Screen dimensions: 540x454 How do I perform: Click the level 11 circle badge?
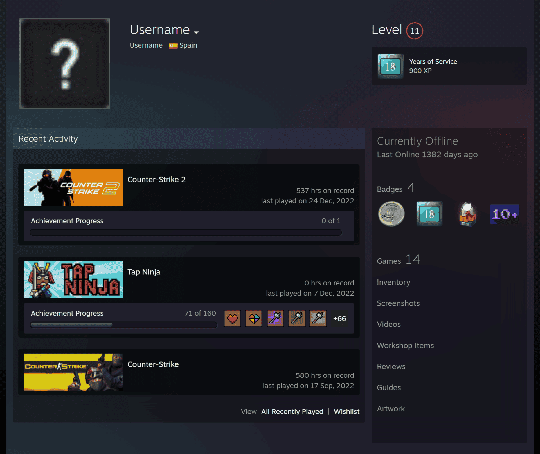tap(414, 31)
